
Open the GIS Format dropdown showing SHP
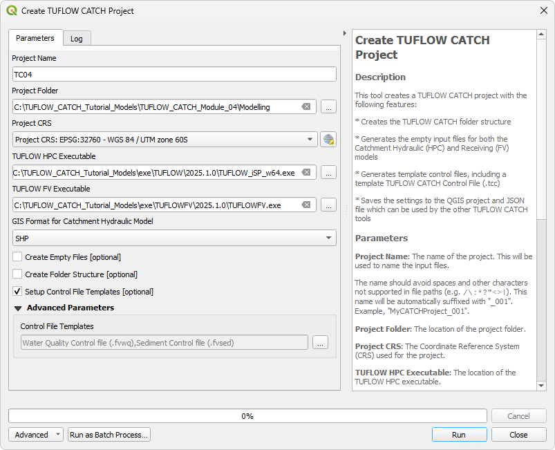(173, 238)
